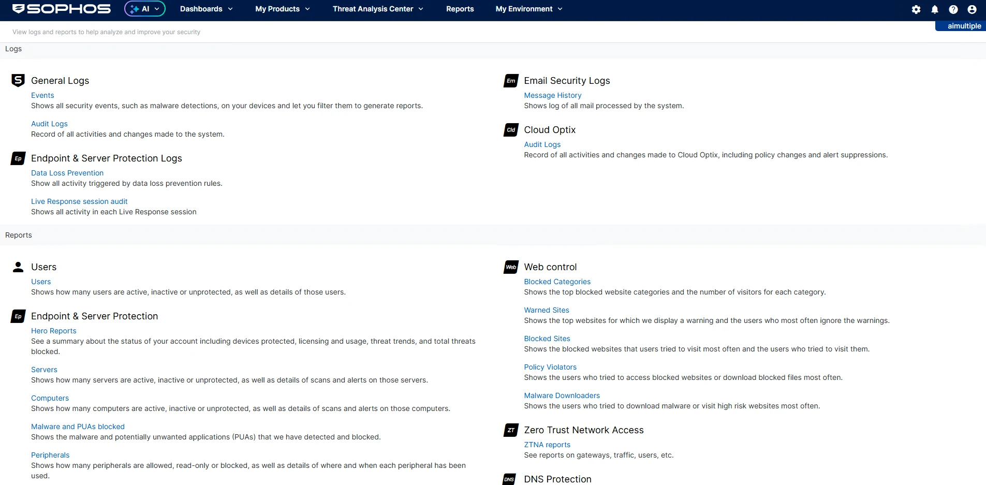Click the Cloud Optix heading
Viewport: 986px width, 485px height.
point(550,130)
